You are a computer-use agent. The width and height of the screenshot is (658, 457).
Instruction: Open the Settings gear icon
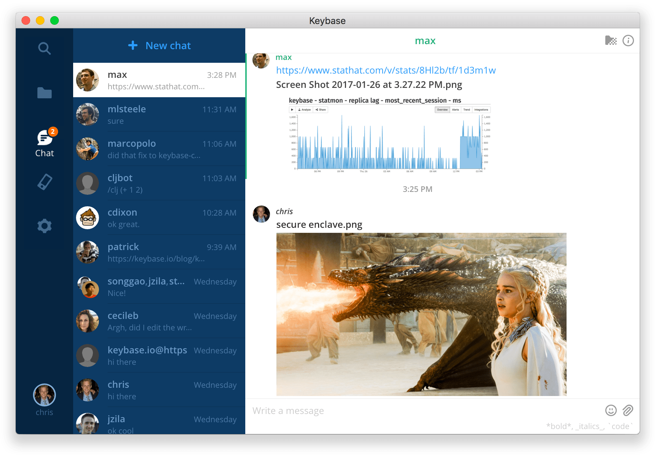tap(44, 226)
